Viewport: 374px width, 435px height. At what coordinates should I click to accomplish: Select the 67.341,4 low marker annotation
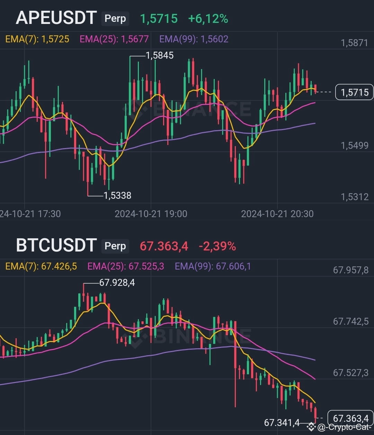pos(281,423)
